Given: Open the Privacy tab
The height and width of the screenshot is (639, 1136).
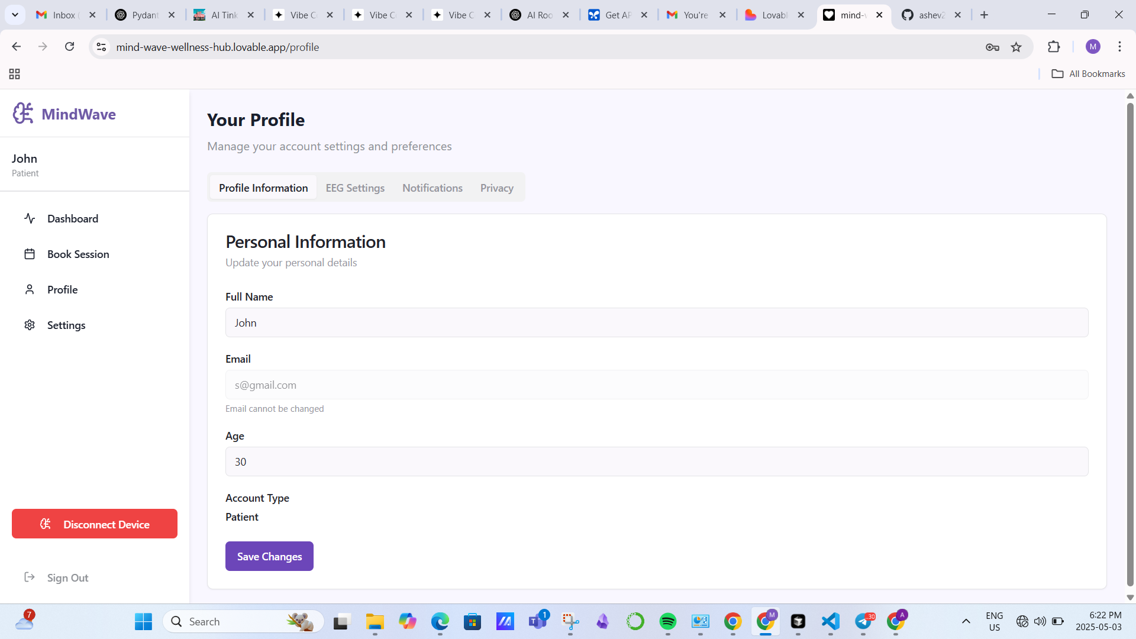Looking at the screenshot, I should [496, 188].
